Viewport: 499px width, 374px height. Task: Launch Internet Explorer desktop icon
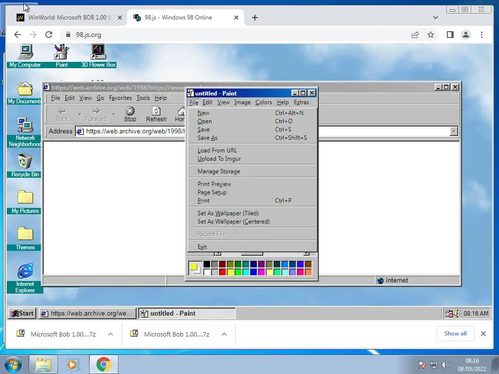point(25,278)
